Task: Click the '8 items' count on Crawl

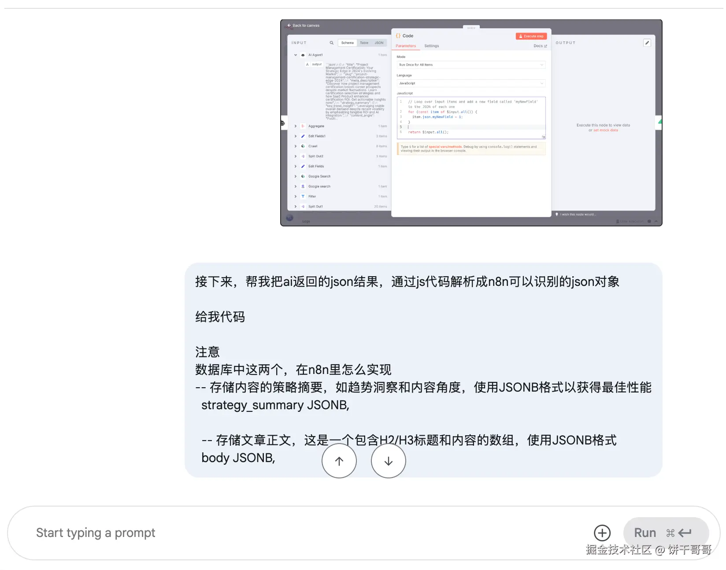Action: (382, 146)
